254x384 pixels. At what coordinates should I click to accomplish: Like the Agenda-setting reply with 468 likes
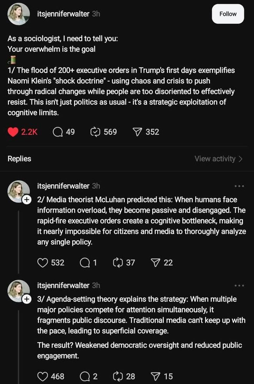coord(43,376)
